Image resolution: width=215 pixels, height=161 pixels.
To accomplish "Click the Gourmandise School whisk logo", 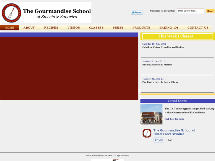I will pyautogui.click(x=12, y=13).
